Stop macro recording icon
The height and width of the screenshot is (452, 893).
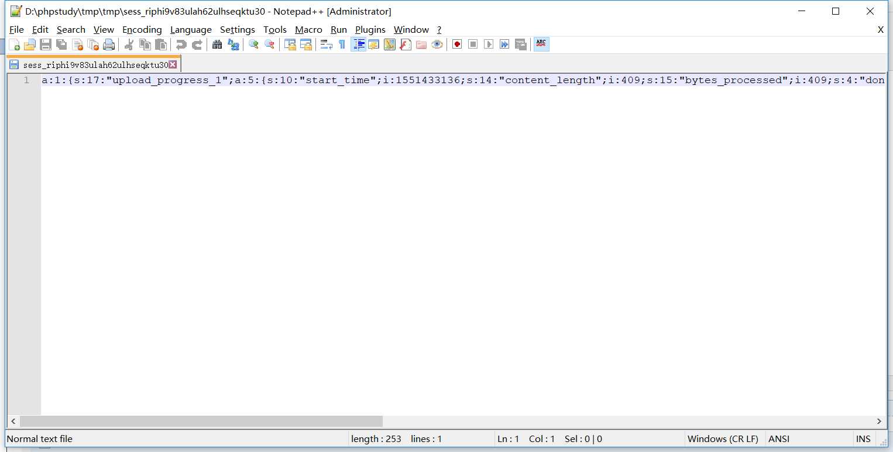pyautogui.click(x=473, y=44)
